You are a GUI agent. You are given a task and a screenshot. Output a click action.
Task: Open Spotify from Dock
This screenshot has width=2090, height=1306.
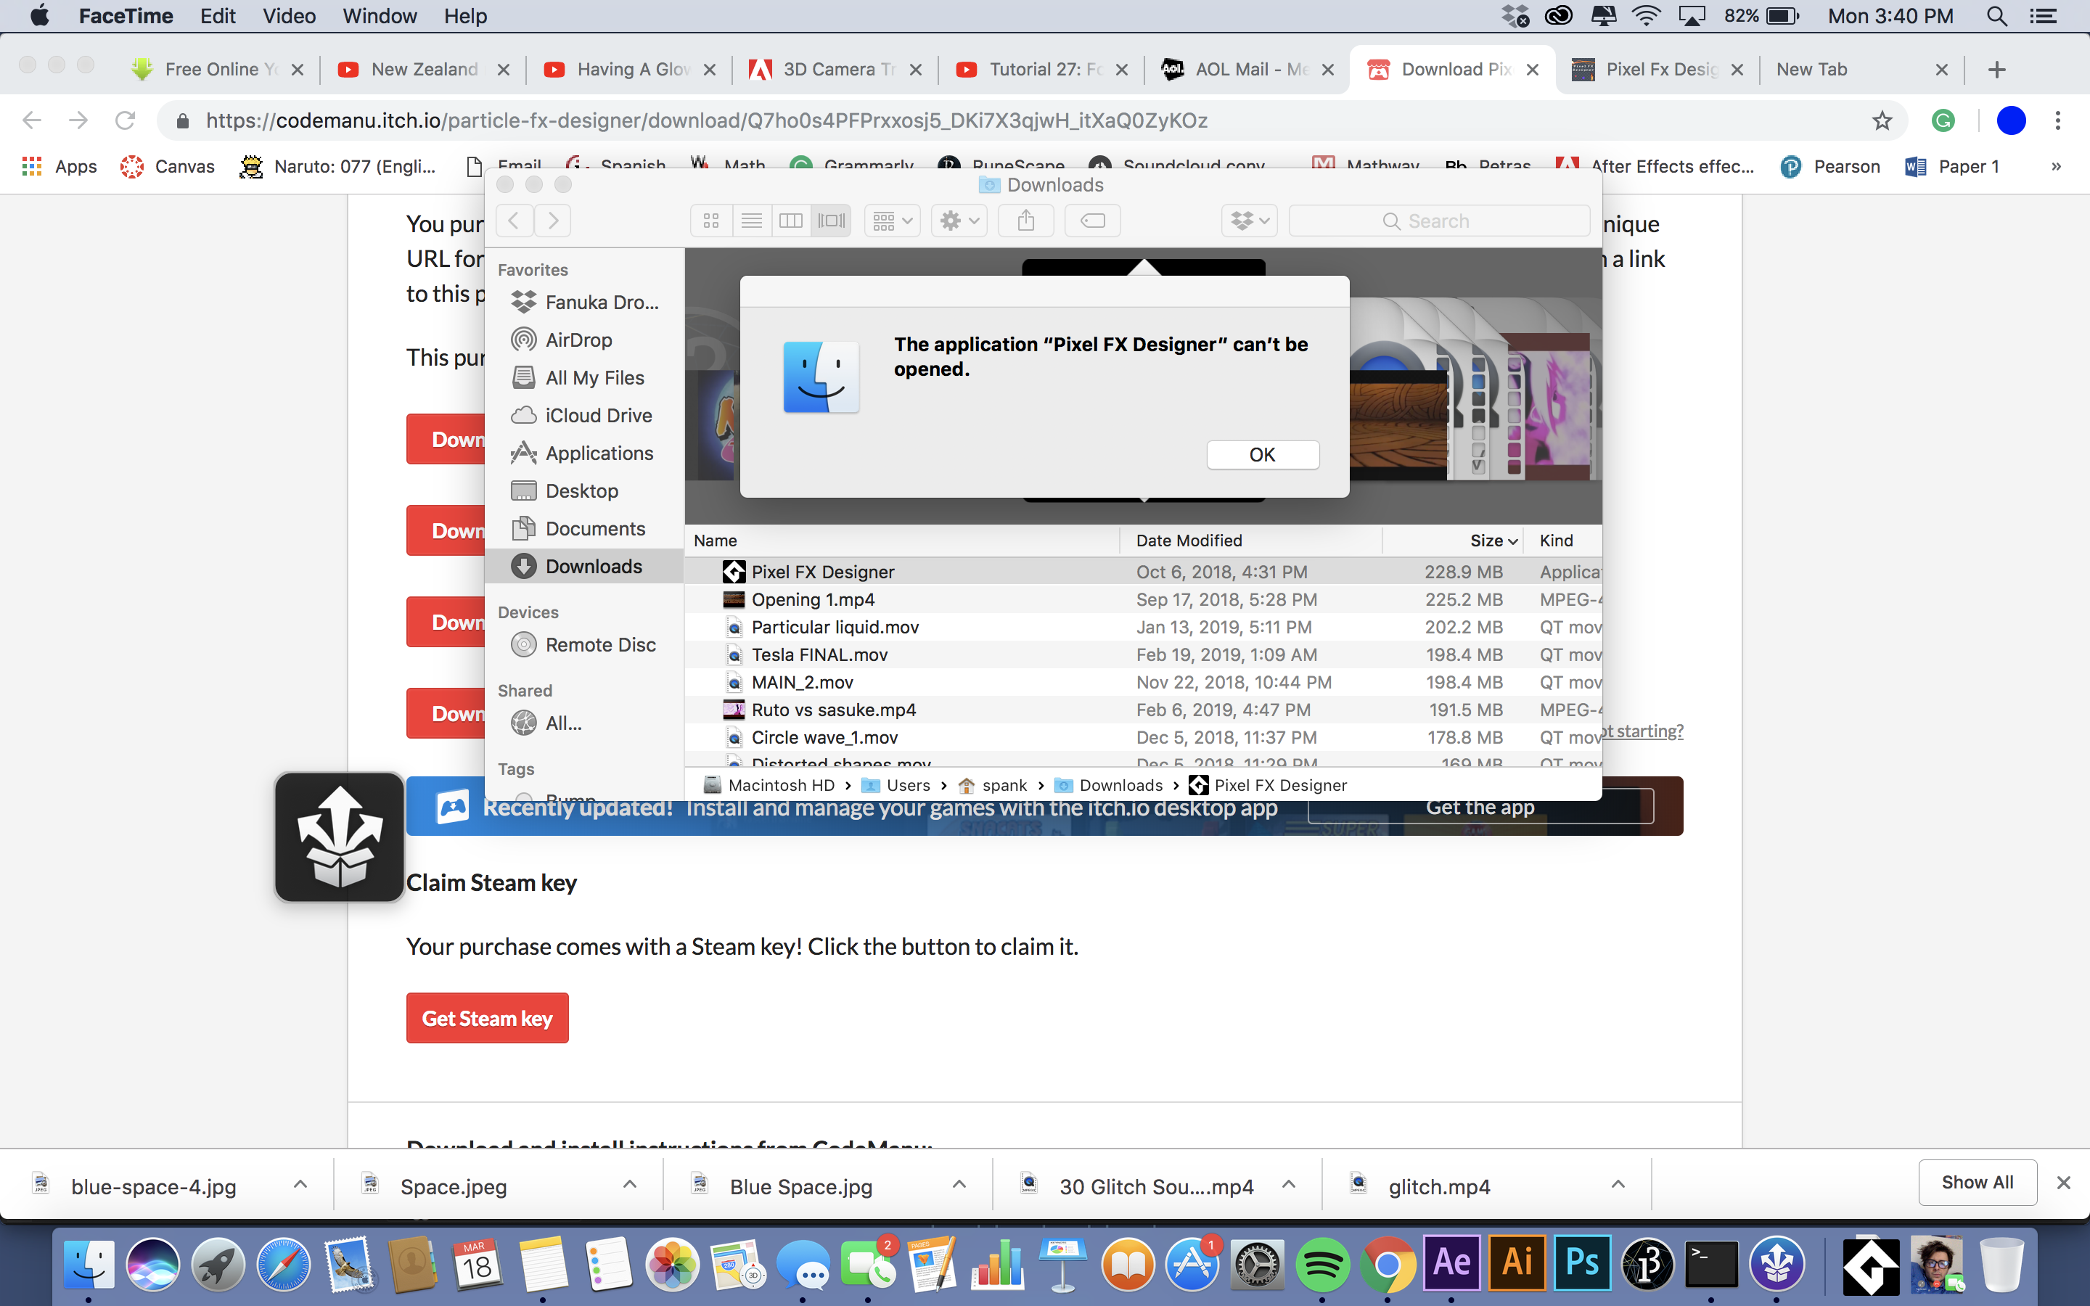[x=1322, y=1265]
